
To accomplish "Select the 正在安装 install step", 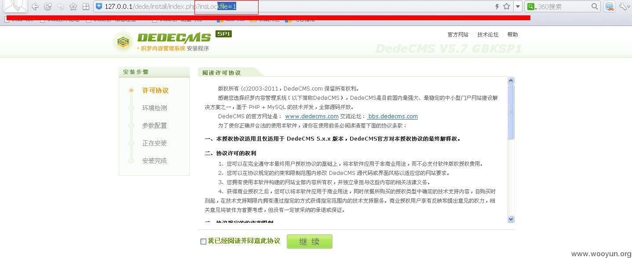I will 154,143.
